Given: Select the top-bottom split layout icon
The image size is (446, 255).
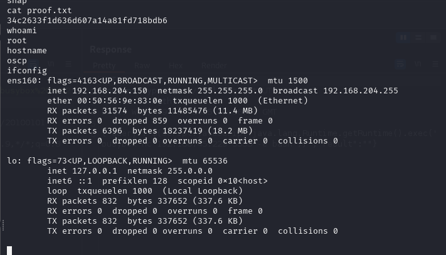Looking at the screenshot, I should (x=418, y=38).
